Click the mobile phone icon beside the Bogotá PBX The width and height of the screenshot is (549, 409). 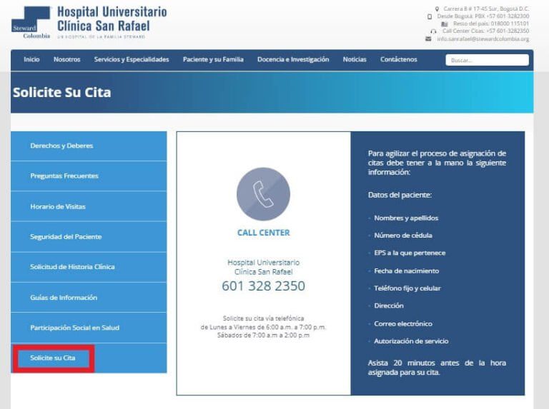(430, 16)
